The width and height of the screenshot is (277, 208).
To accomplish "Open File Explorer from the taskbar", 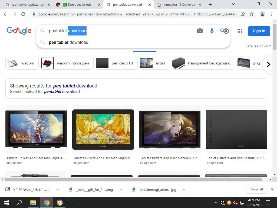I will point(33,203).
